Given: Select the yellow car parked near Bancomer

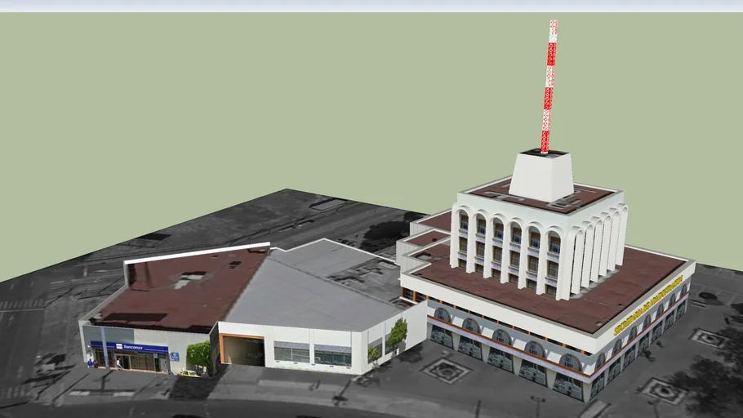Looking at the screenshot, I should (189, 373).
